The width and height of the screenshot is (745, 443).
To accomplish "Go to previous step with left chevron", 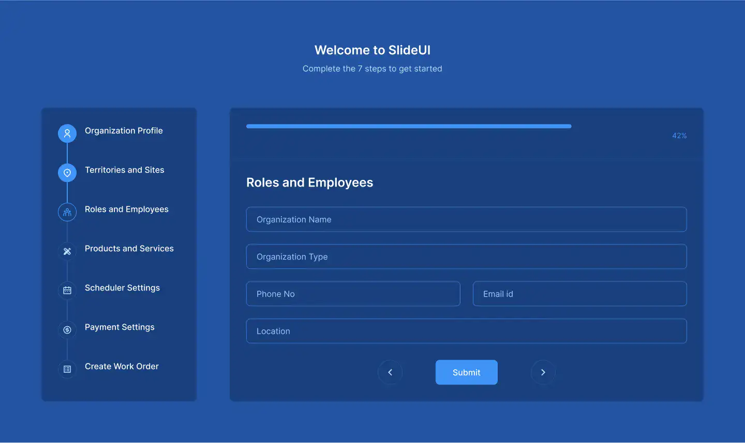I will tap(390, 372).
